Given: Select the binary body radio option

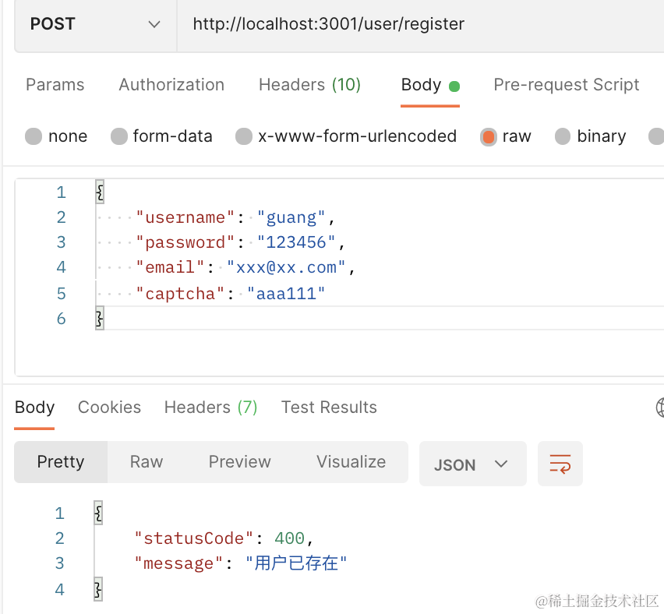Looking at the screenshot, I should coord(563,136).
